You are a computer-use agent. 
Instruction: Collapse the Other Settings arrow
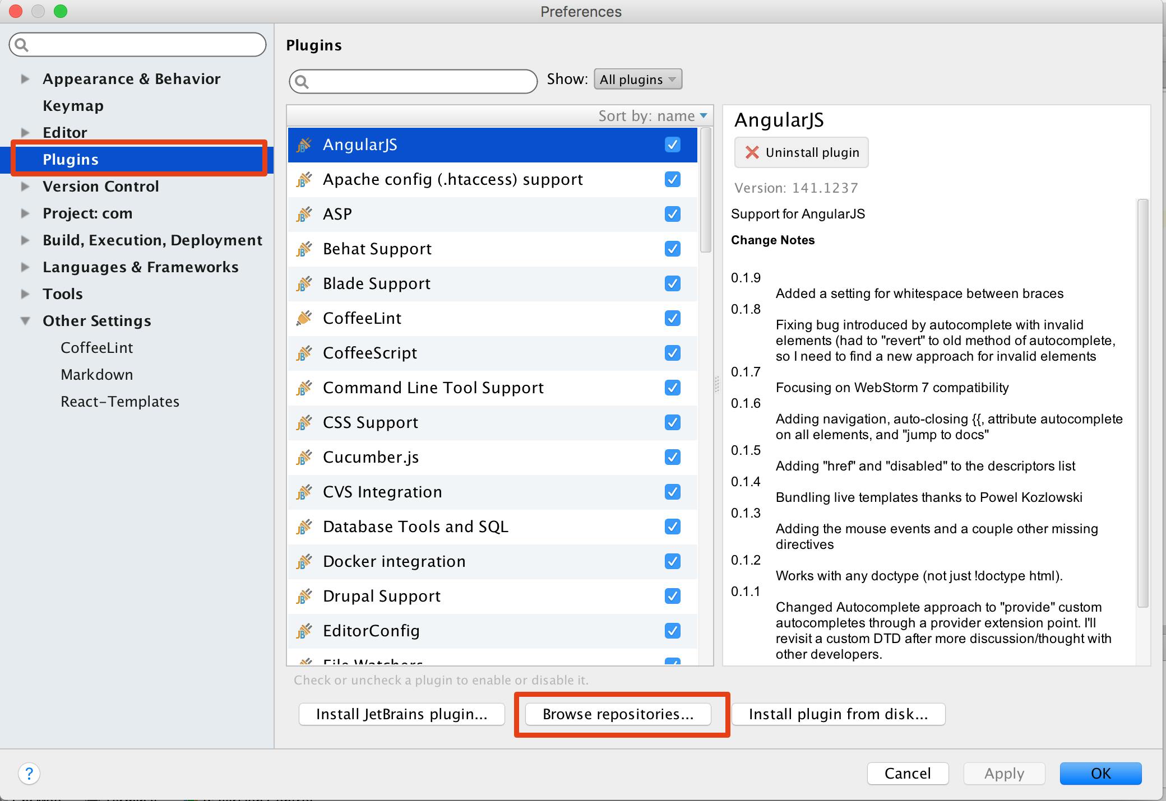tap(25, 321)
